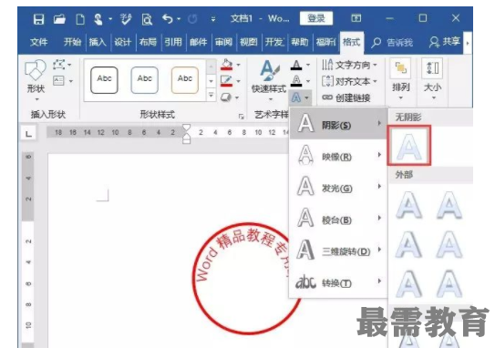
Task: Select the no shadow A thumbnail under 无阴影
Action: (408, 146)
